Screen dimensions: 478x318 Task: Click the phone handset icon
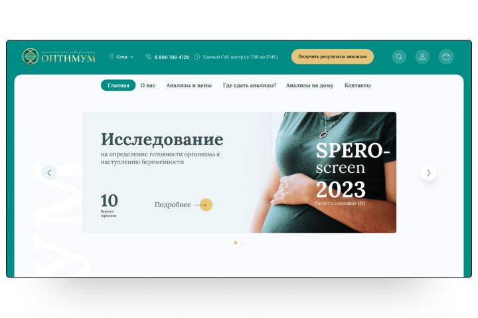[149, 56]
